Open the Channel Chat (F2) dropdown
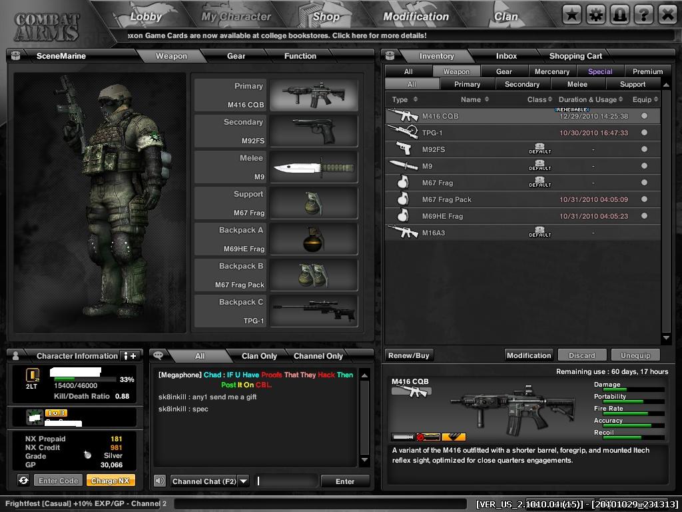This screenshot has width=682, height=512. tap(244, 481)
